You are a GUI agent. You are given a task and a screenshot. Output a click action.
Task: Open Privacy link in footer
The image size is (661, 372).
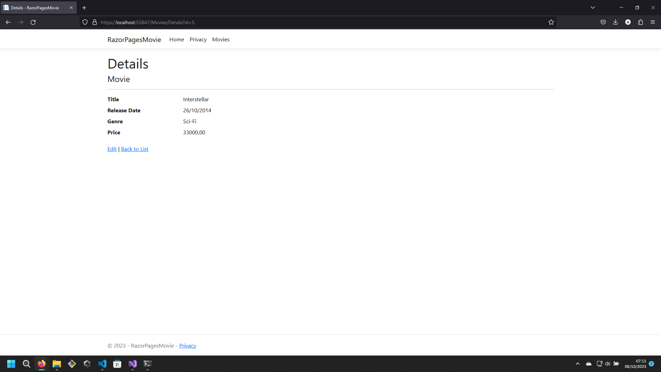click(188, 346)
